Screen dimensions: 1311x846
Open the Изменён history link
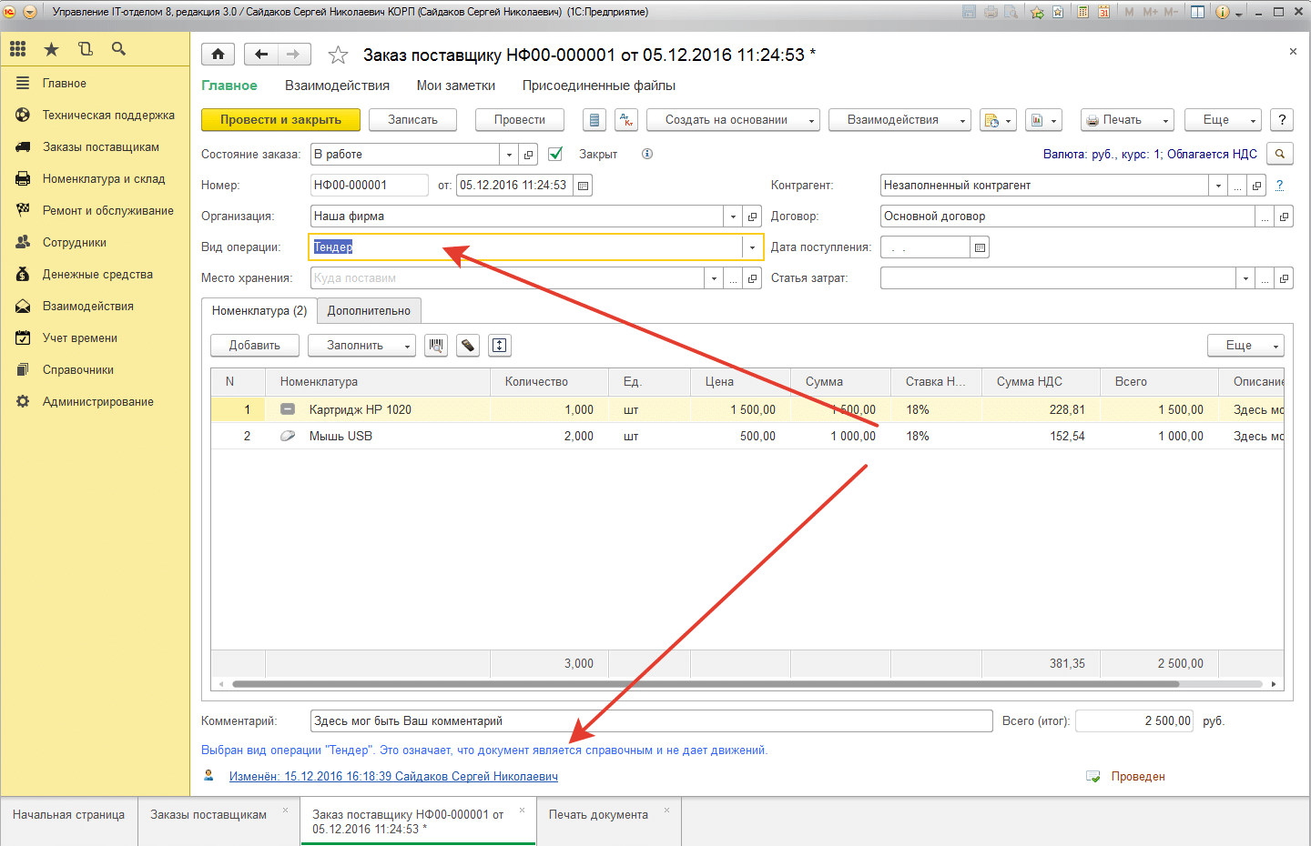pyautogui.click(x=393, y=777)
